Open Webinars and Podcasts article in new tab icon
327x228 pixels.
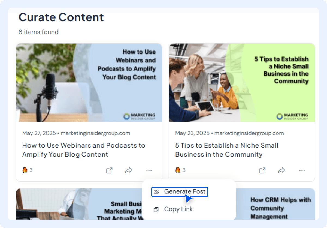tap(109, 170)
